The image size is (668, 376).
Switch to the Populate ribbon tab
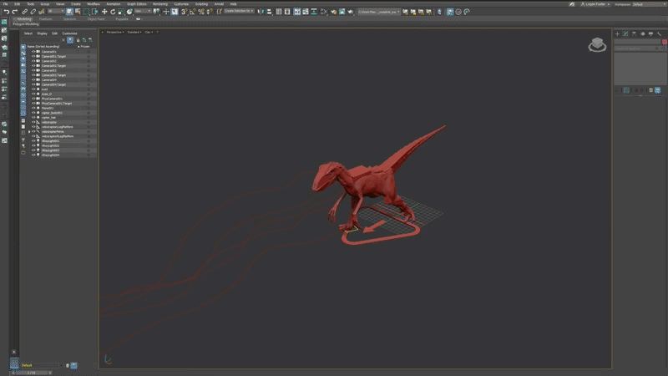[121, 19]
